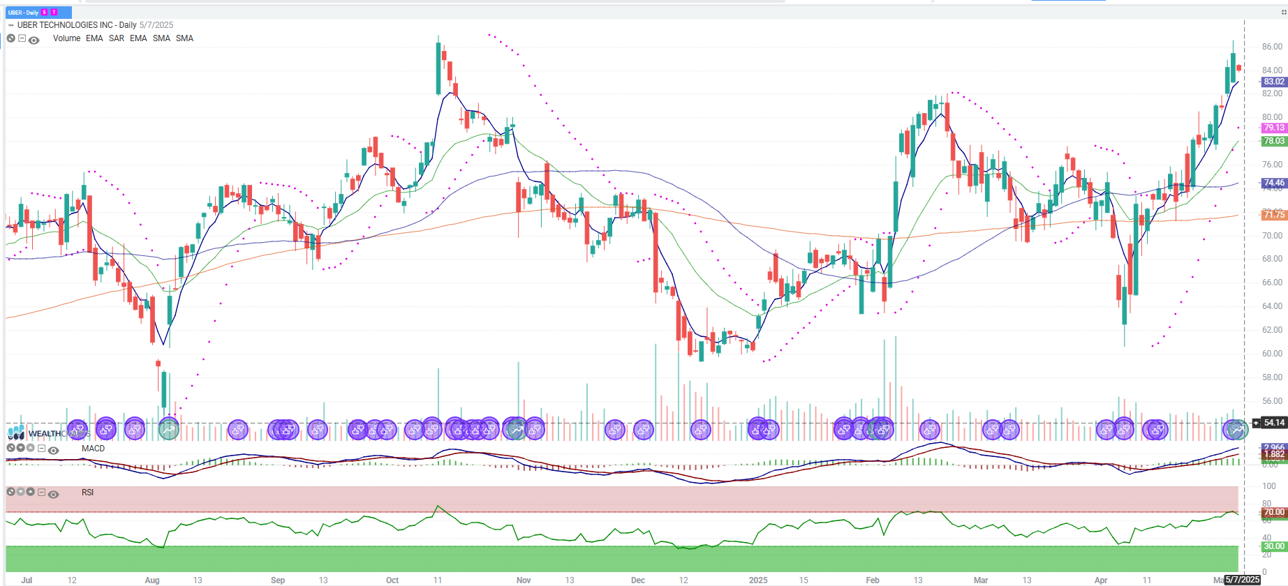Open the lone rating marker in late August

tap(238, 429)
